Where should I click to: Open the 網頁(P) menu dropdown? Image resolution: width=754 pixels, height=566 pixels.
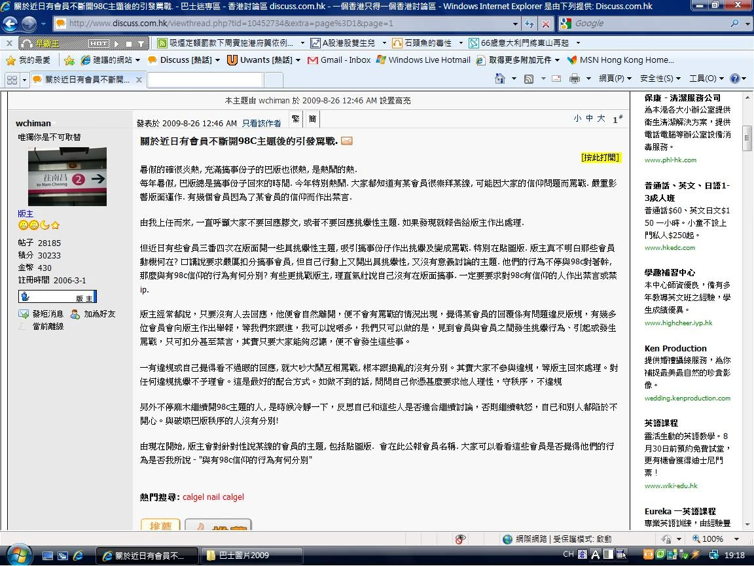click(x=615, y=79)
